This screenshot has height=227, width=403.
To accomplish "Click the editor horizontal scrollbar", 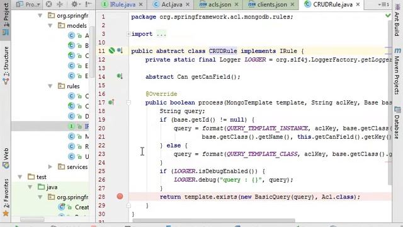I will [214, 220].
